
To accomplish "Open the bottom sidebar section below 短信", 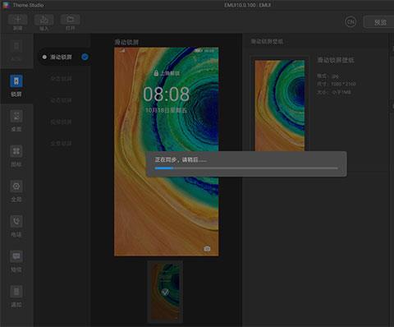I will [16, 292].
